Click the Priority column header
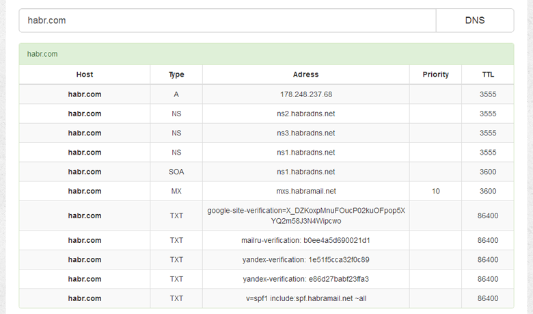533x314 pixels. point(435,75)
